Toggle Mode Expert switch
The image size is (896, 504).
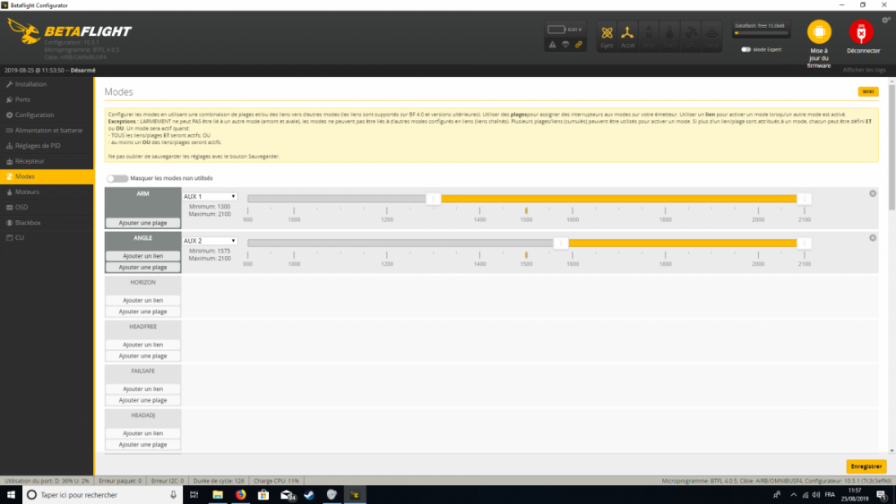745,49
